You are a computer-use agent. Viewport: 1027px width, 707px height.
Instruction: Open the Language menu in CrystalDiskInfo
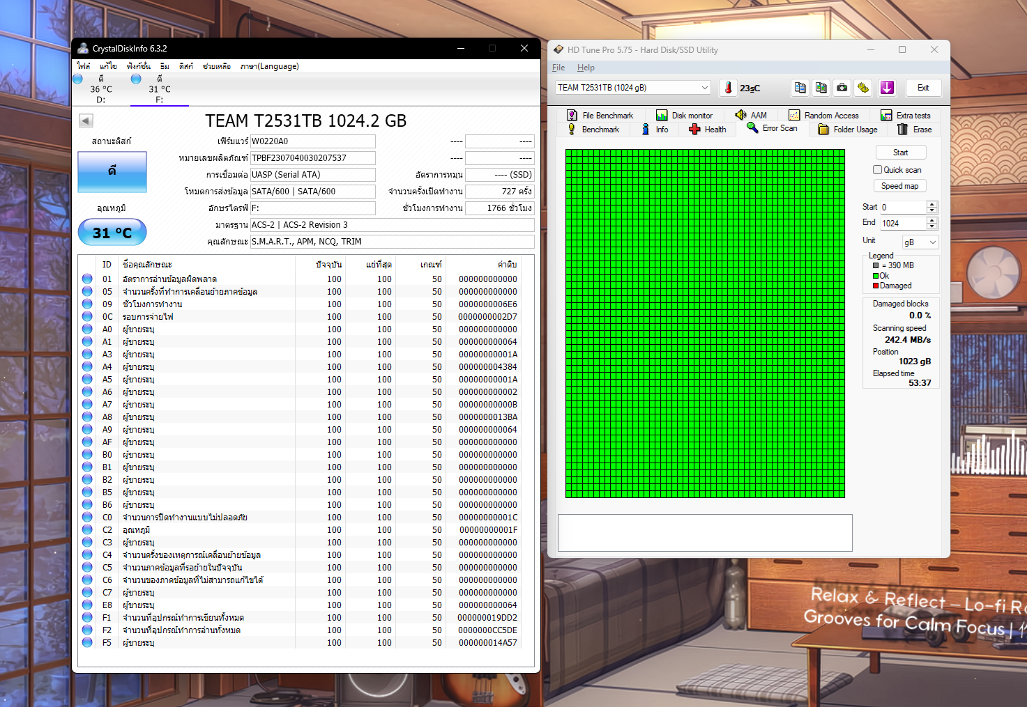click(x=270, y=66)
